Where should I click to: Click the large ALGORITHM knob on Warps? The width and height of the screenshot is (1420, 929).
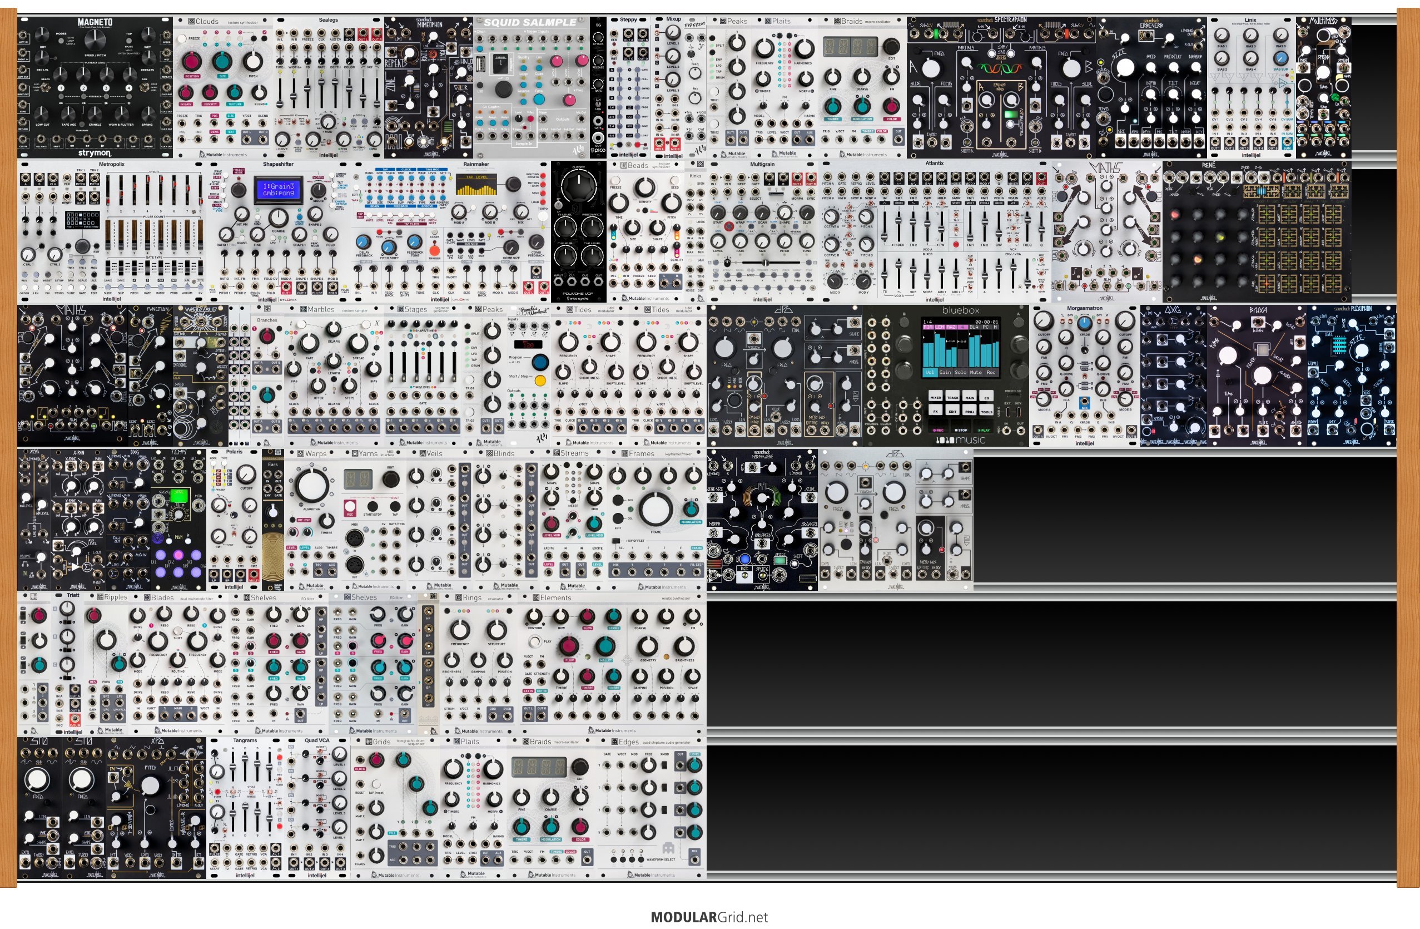311,486
